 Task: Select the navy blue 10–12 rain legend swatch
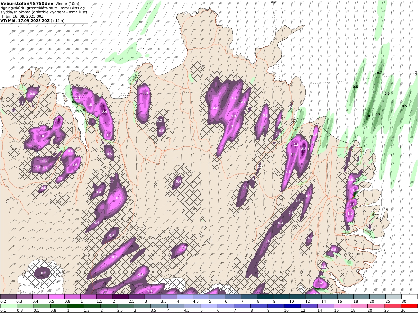click(x=292, y=306)
